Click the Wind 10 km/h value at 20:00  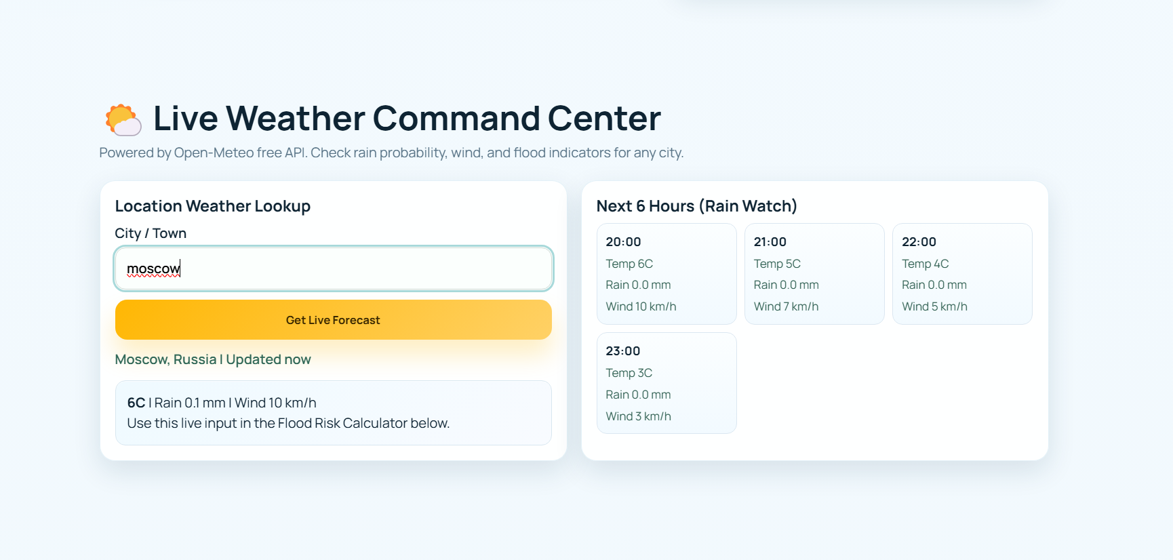tap(641, 306)
